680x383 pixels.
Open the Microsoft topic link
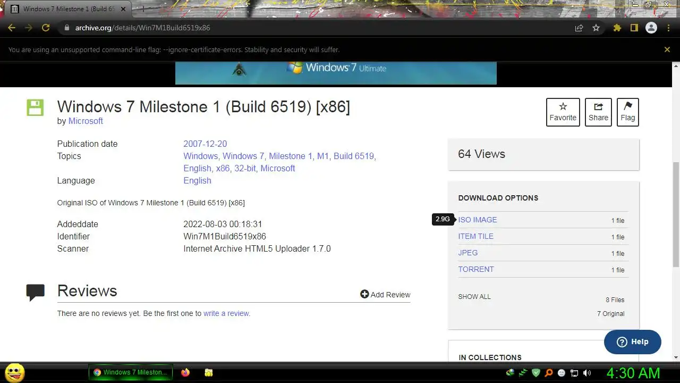pos(277,168)
